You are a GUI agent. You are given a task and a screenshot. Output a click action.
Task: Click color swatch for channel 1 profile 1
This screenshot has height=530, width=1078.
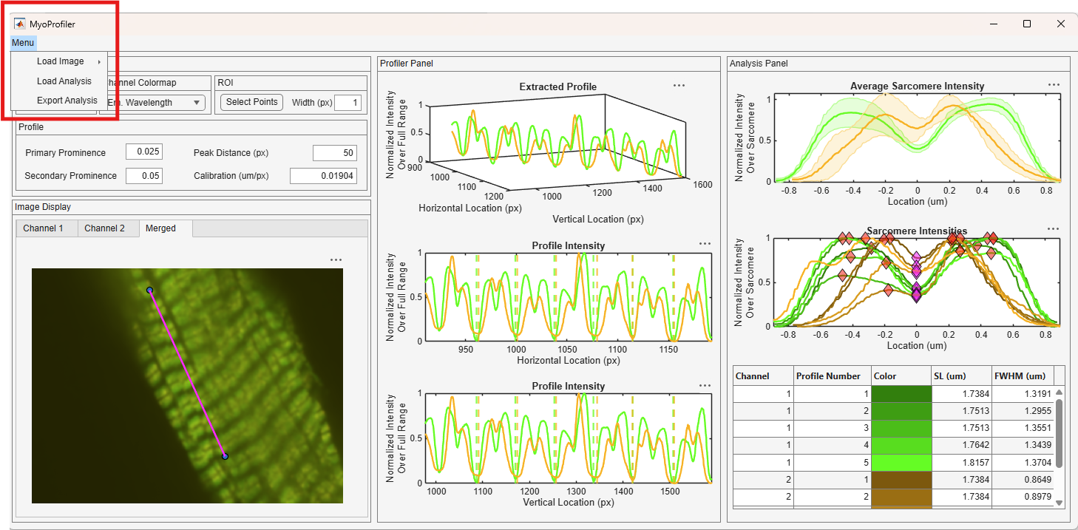click(x=901, y=393)
